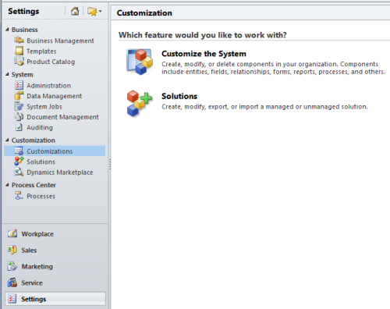The image size is (390, 309).
Task: Click the Customizations icon in sidebar
Action: coord(19,151)
